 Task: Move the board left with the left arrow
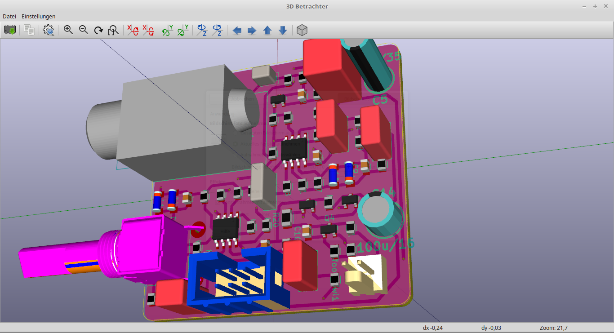click(x=237, y=30)
